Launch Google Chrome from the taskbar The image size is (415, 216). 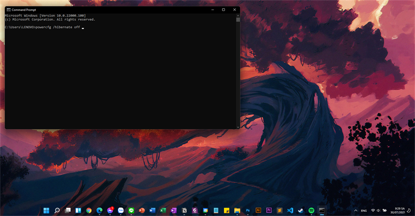pos(89,210)
